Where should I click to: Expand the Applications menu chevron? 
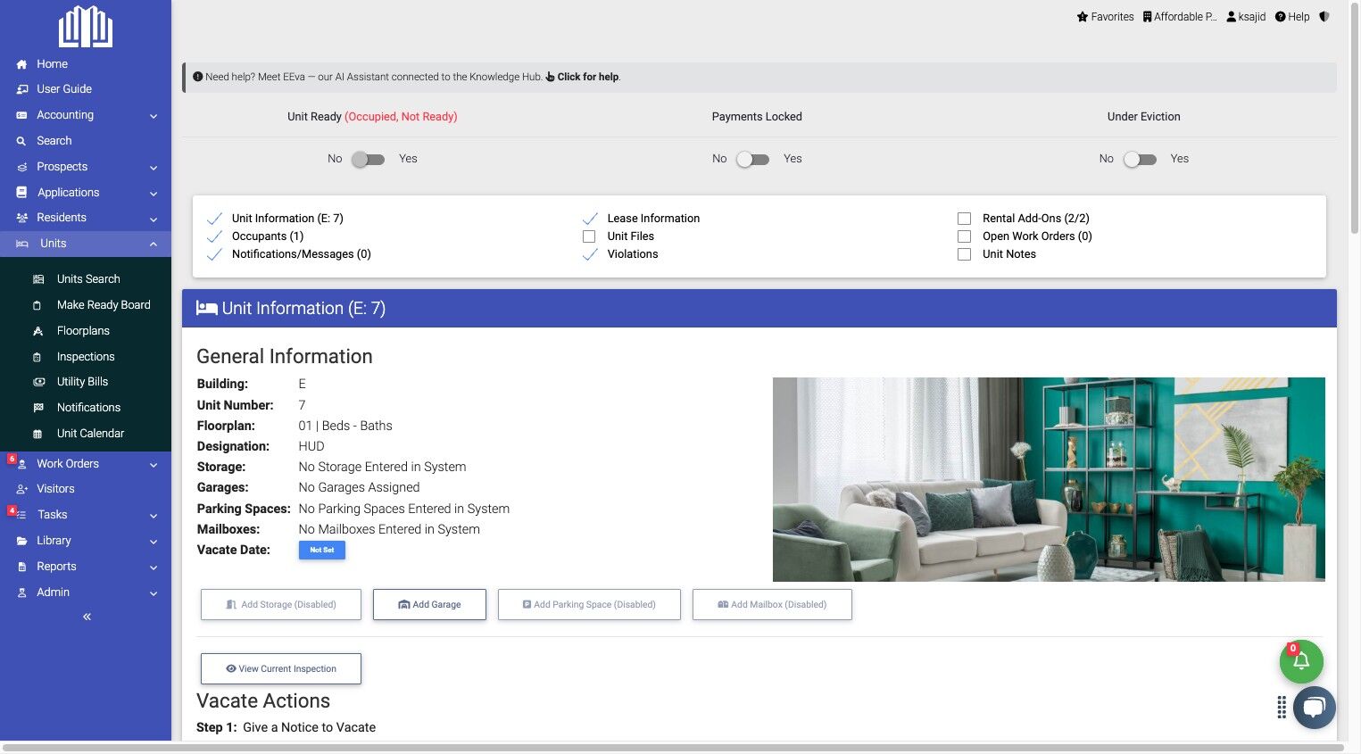click(154, 194)
